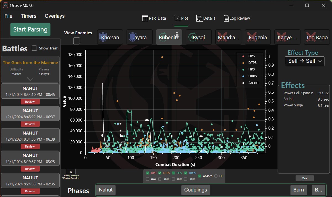Select player Too Bago
Viewport: 332px width, 197px height.
[317, 37]
